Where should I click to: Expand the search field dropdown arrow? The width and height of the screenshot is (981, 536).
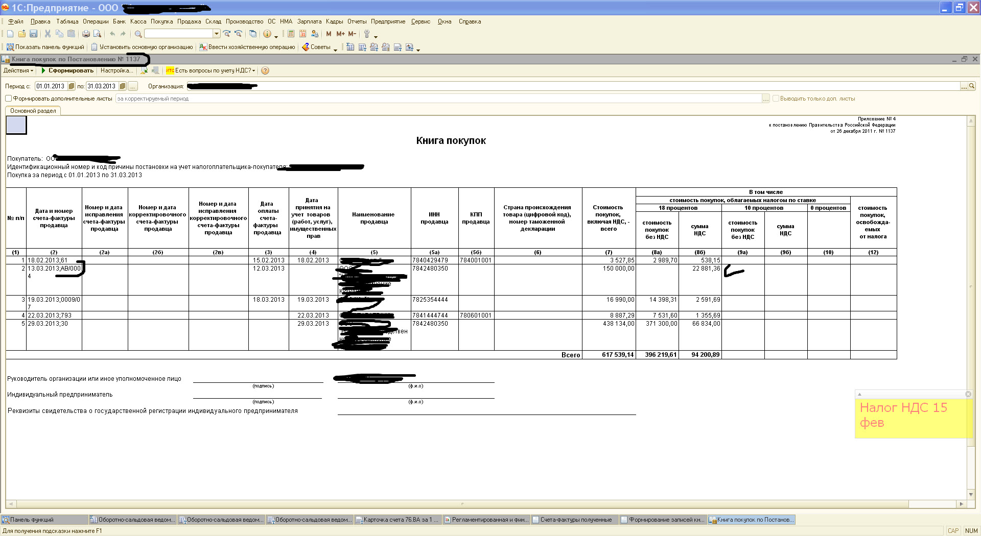(x=217, y=34)
